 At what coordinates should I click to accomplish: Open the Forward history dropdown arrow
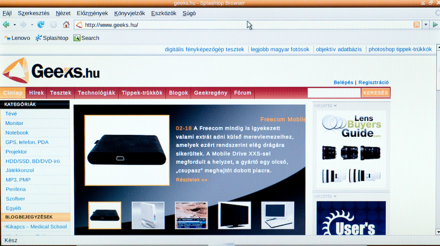(x=32, y=25)
